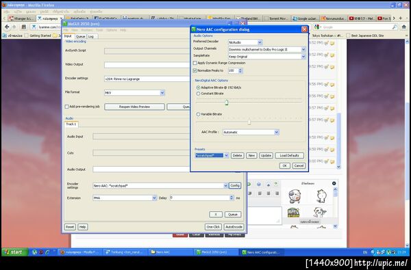
Task: Open Preferred Decoder dropdown
Action: click(260, 42)
